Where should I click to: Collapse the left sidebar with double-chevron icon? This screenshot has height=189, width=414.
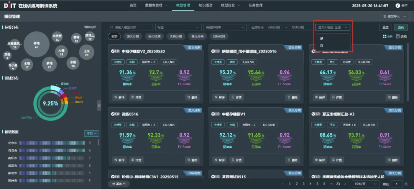[99, 105]
